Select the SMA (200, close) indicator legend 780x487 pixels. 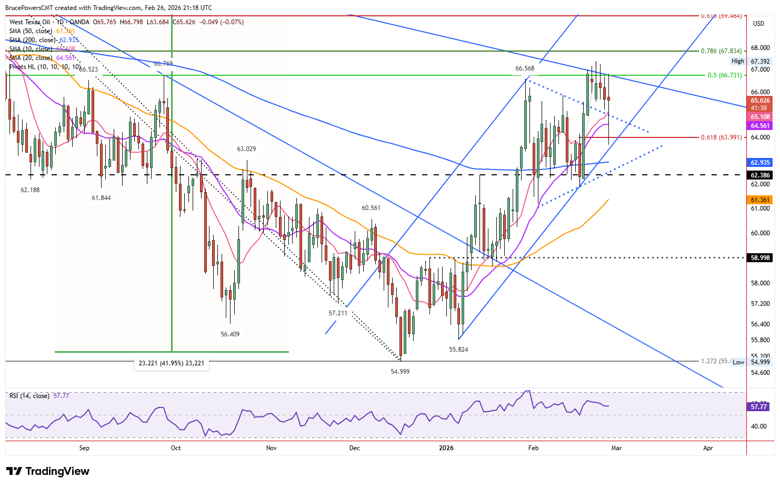click(x=33, y=40)
